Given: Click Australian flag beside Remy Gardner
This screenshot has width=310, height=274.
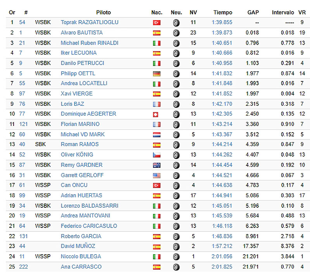Looking at the screenshot, I should click(x=157, y=165).
